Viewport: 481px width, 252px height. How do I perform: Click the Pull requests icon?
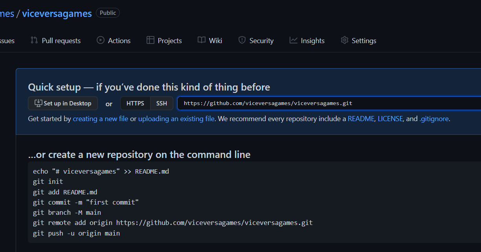tap(34, 40)
